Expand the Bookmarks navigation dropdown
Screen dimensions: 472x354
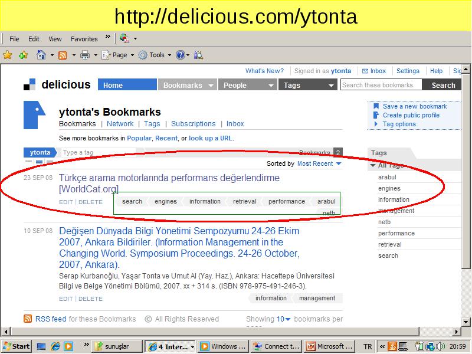tap(211, 86)
